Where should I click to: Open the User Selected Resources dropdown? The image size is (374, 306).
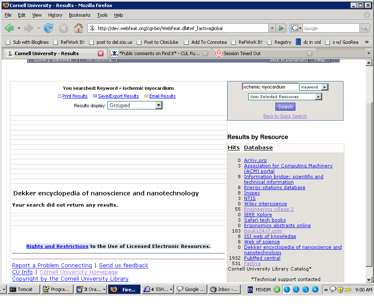tap(318, 97)
